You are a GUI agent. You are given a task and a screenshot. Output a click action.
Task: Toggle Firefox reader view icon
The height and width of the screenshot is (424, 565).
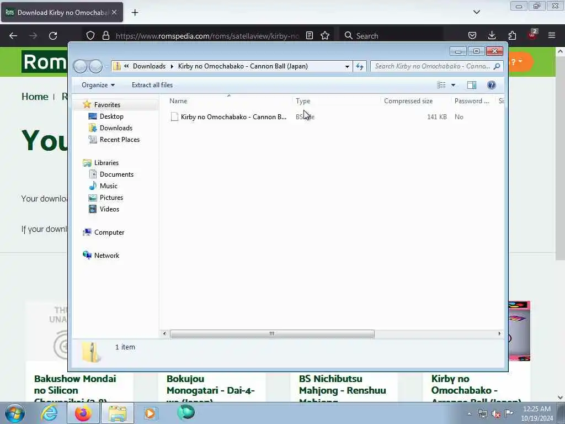click(309, 35)
